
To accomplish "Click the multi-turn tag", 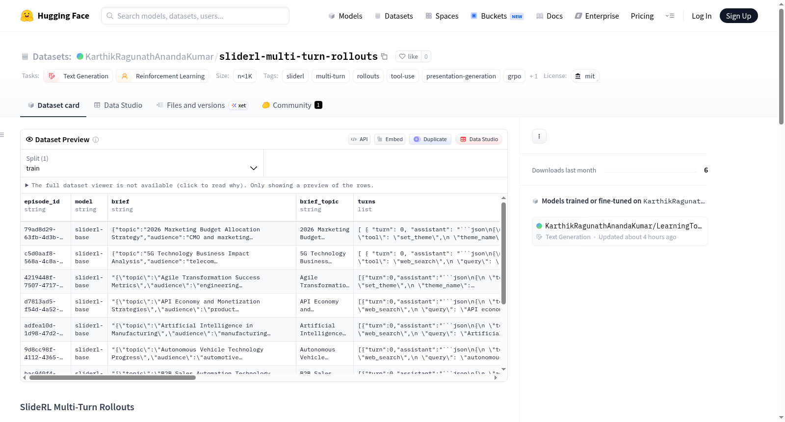I will click(331, 76).
